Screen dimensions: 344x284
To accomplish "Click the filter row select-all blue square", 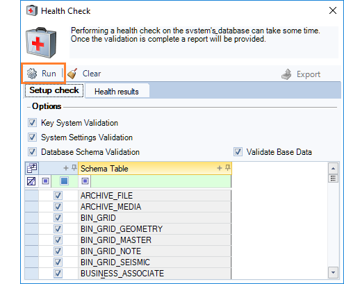I will pyautogui.click(x=65, y=181).
